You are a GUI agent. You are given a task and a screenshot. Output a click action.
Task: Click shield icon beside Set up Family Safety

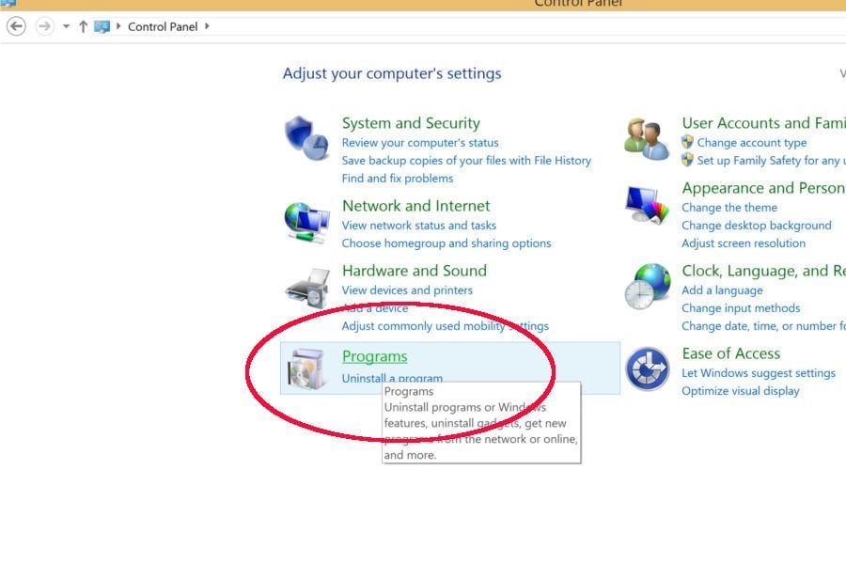click(x=687, y=160)
